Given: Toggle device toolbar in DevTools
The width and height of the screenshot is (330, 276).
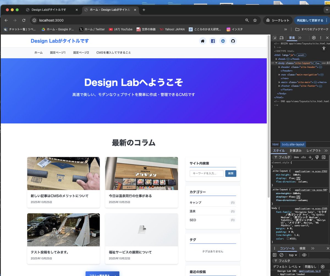Looking at the screenshot, I should [x=282, y=38].
